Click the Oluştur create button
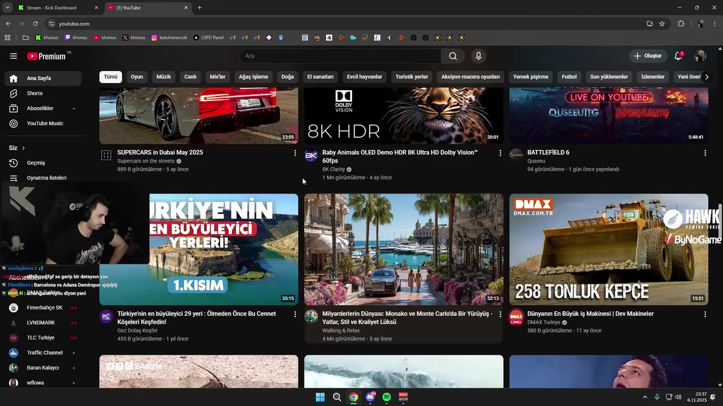 coord(647,56)
